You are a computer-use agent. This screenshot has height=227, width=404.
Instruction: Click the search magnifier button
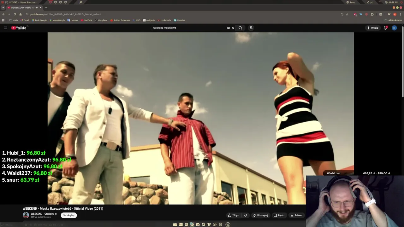pyautogui.click(x=240, y=28)
